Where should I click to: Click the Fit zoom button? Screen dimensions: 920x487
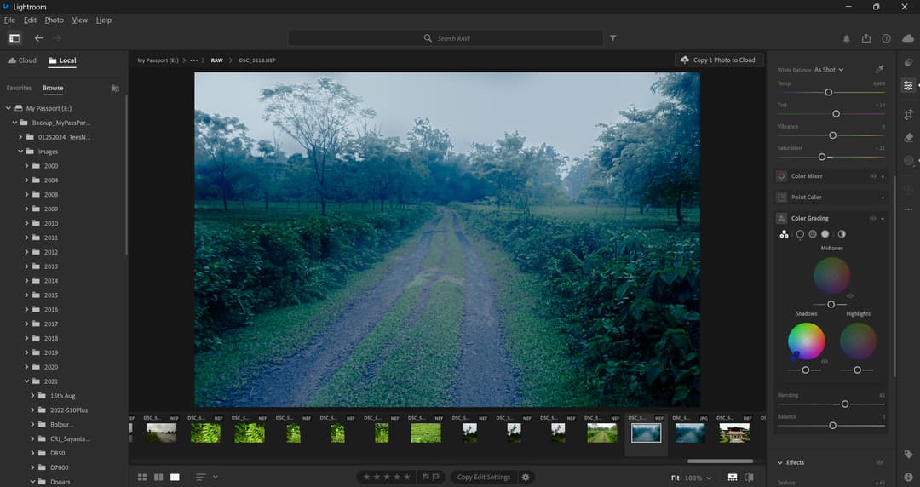[676, 478]
